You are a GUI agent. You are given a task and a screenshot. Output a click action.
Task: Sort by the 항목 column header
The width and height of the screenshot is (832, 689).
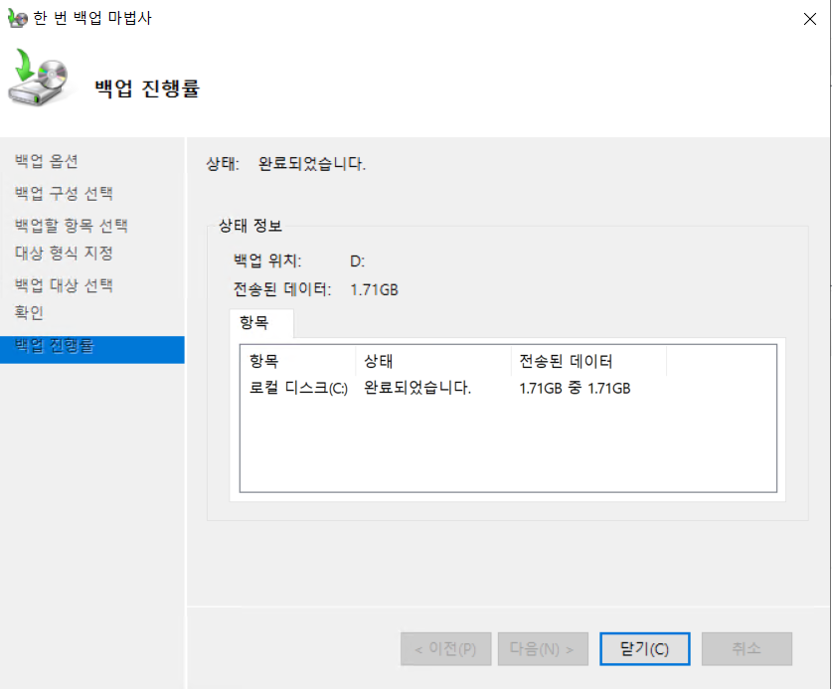(296, 361)
